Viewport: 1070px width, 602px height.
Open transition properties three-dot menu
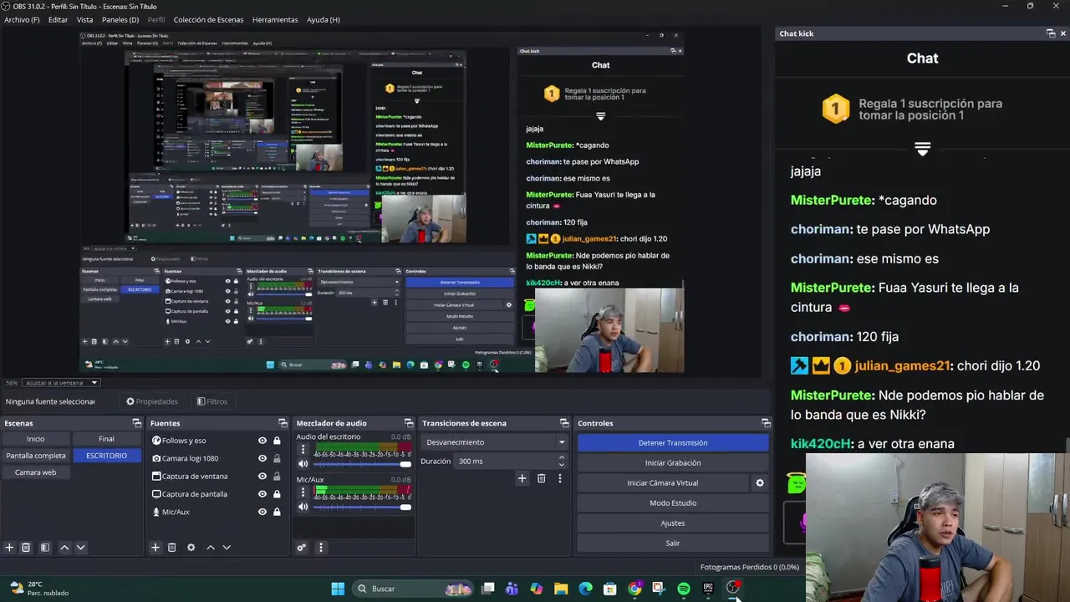560,478
